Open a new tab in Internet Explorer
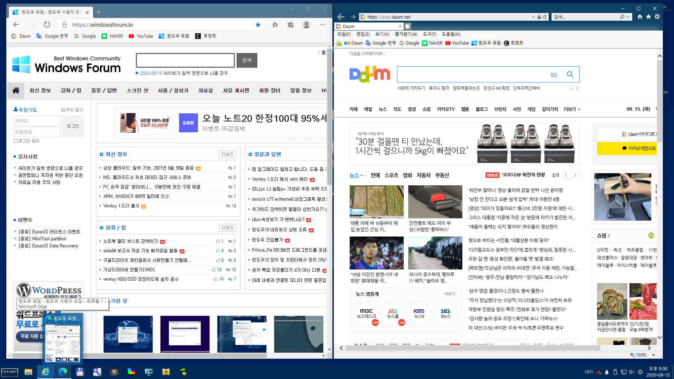The image size is (674, 379). (408, 26)
